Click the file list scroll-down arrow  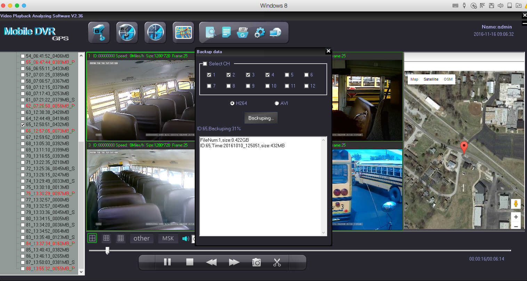pyautogui.click(x=81, y=272)
